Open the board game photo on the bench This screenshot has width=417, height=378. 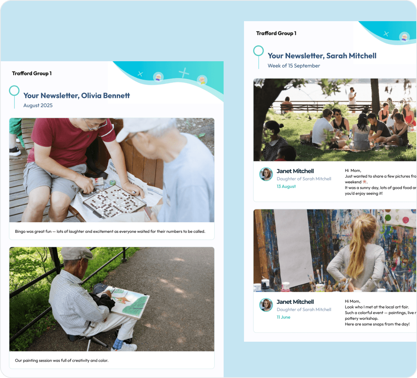click(112, 170)
